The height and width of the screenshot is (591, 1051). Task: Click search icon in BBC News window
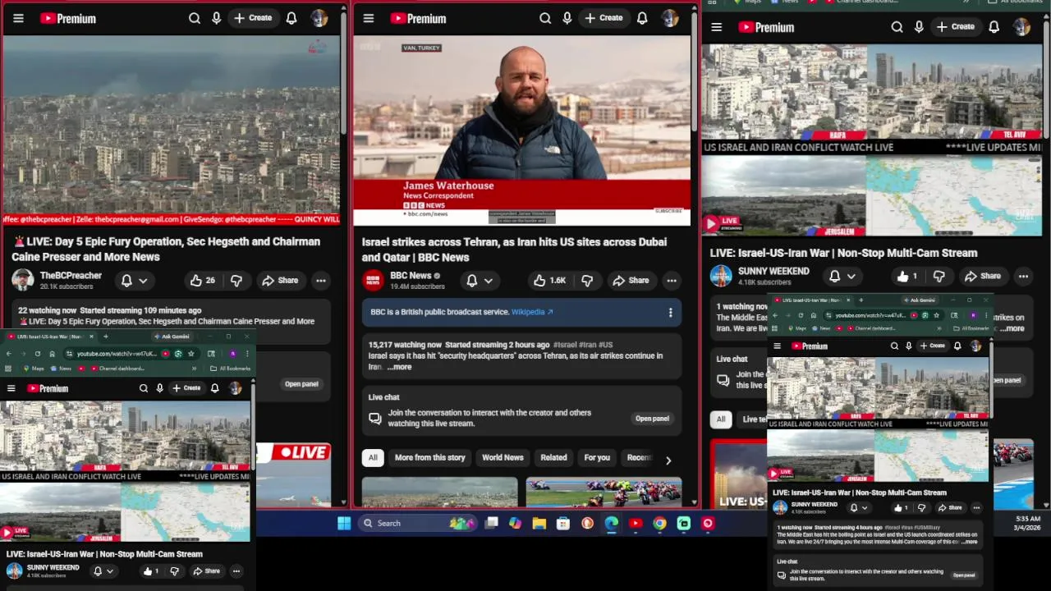pos(545,18)
